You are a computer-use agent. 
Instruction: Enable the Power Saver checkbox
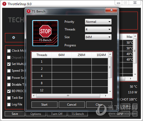point(9,78)
